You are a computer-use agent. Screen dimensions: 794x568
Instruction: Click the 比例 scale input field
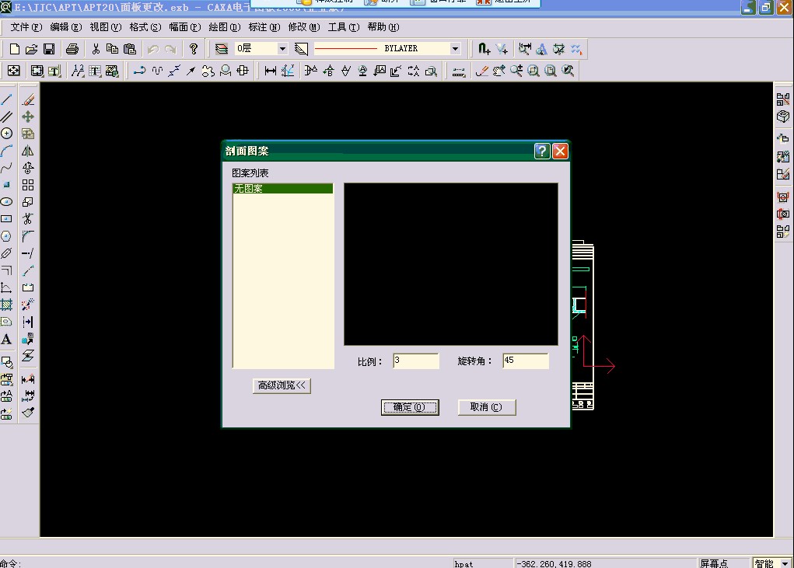pyautogui.click(x=415, y=361)
